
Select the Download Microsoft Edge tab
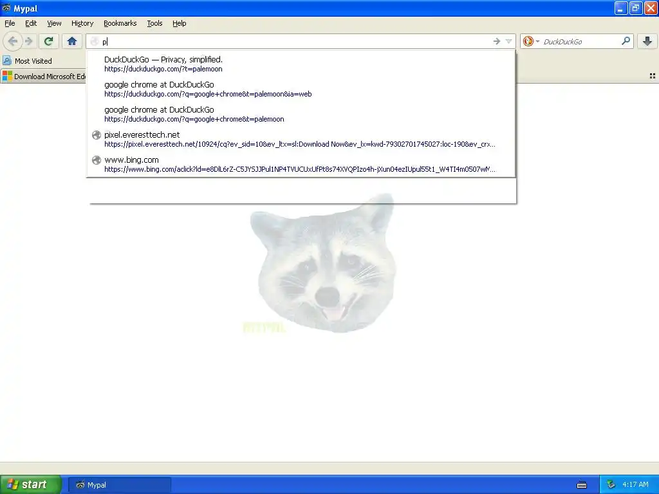point(44,77)
